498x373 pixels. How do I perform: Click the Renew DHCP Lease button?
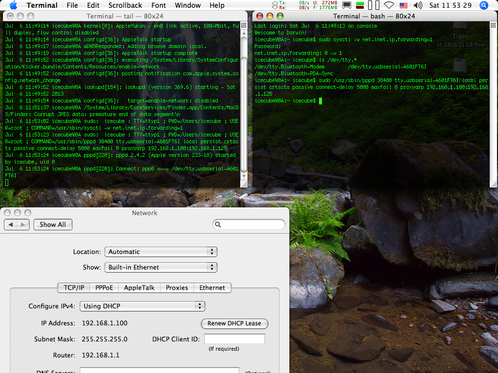pyautogui.click(x=234, y=323)
